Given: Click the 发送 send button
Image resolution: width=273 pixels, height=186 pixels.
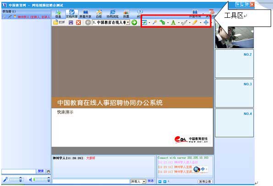Looking at the screenshot, I should pyautogui.click(x=151, y=181).
